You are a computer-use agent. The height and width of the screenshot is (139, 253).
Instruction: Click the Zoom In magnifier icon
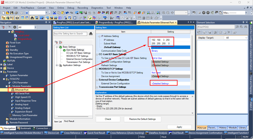point(164,13)
